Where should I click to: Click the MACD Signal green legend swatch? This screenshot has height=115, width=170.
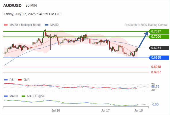[24, 96]
